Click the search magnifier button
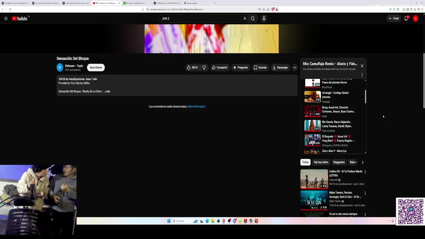This screenshot has width=425, height=239. pos(253,19)
